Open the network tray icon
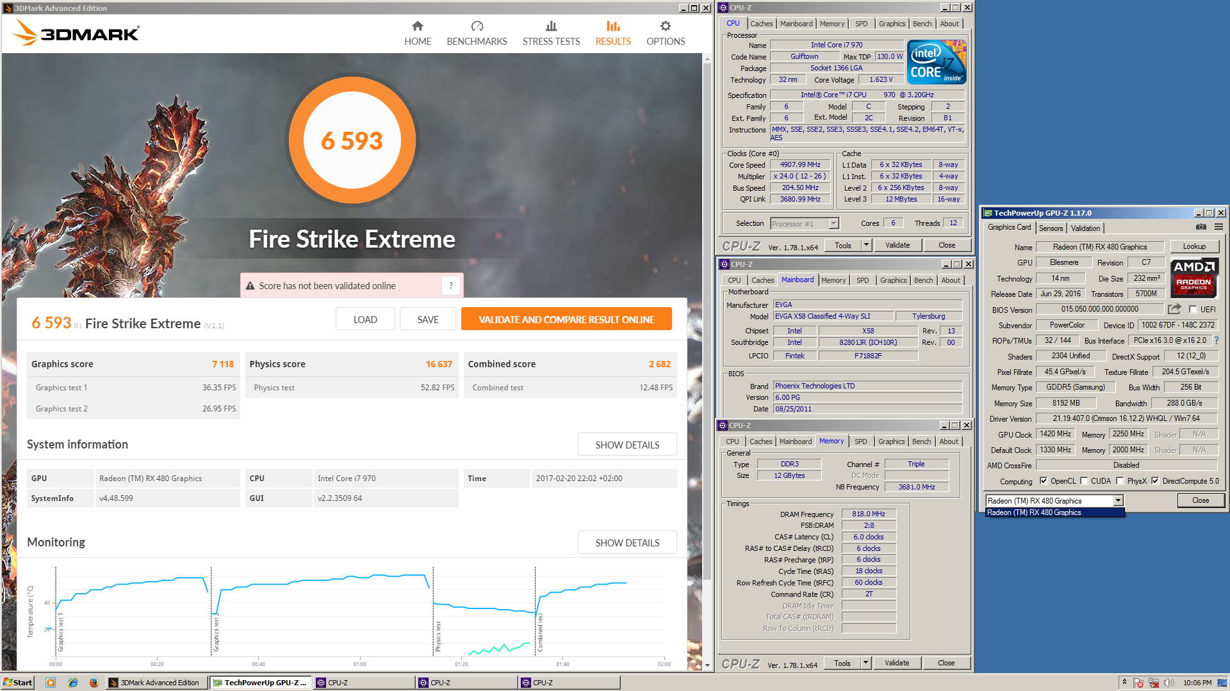 click(x=1154, y=683)
